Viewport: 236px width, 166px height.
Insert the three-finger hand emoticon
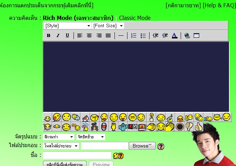click(113, 127)
